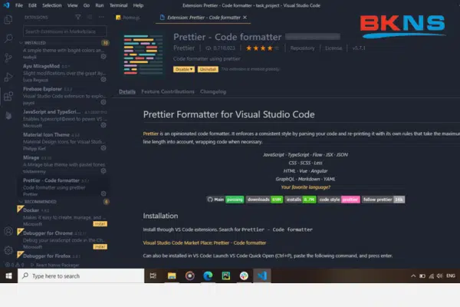The width and height of the screenshot is (460, 307).
Task: Open the View menu
Action: click(73, 5)
